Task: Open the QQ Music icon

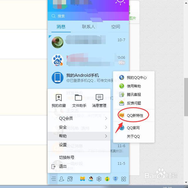Action: pos(107,179)
